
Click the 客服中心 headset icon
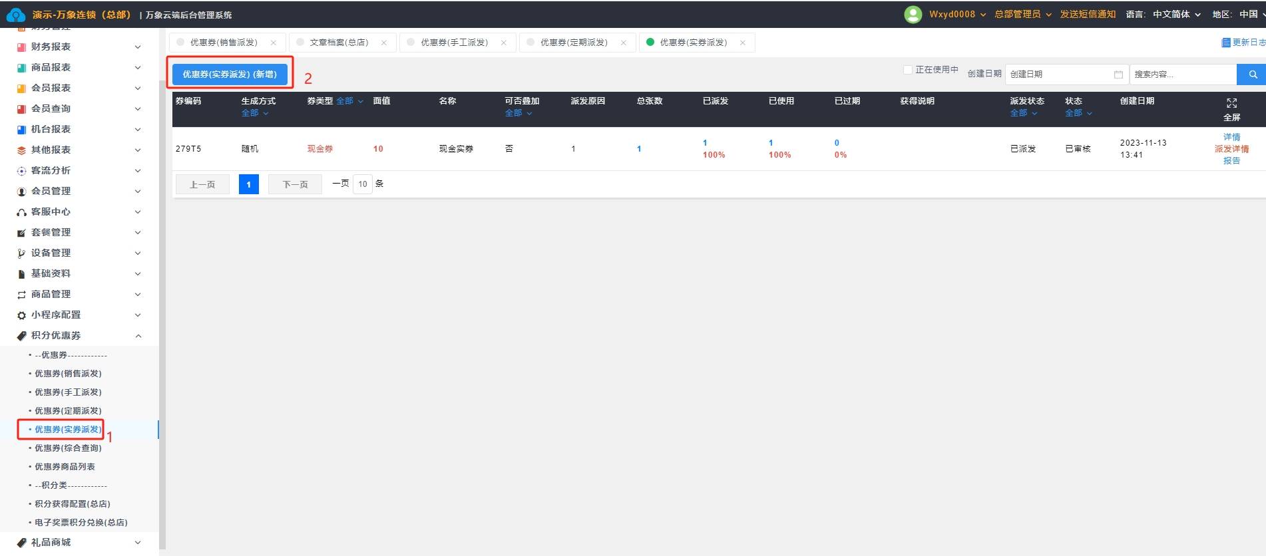click(21, 212)
